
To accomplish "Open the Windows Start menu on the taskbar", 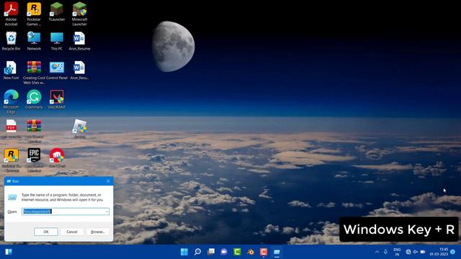I will pos(184,252).
